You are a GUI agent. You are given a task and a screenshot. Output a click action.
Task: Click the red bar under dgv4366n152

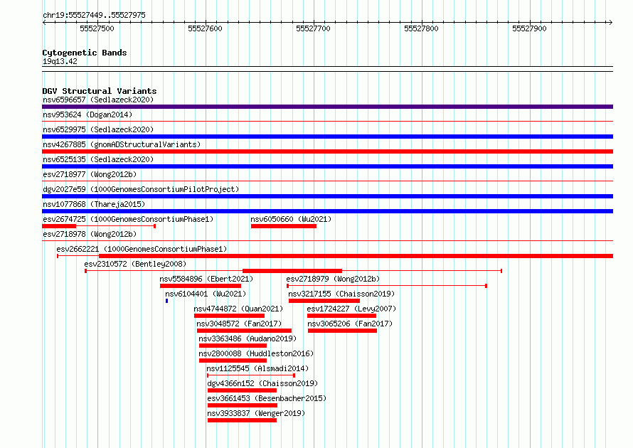[x=243, y=390]
